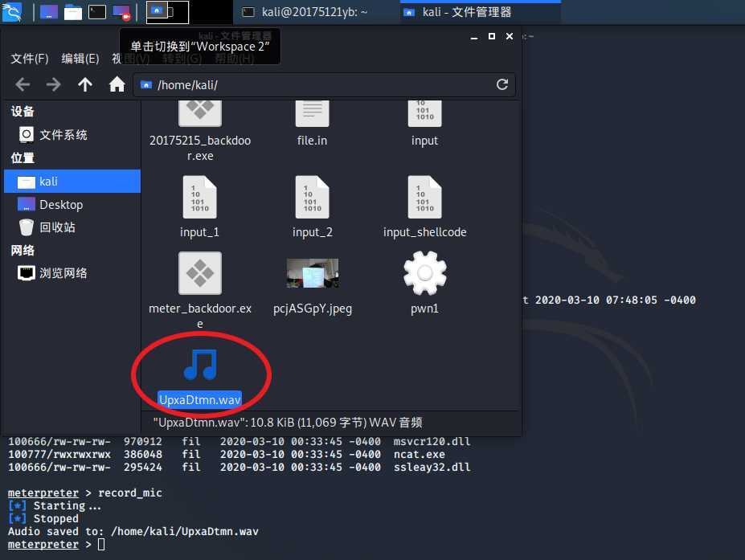Click ncat.exe in the terminal file listing
The height and width of the screenshot is (560, 745).
[x=420, y=455]
